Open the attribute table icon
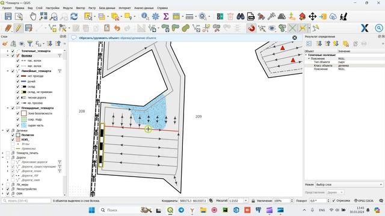385x216 pixels. tap(176, 16)
